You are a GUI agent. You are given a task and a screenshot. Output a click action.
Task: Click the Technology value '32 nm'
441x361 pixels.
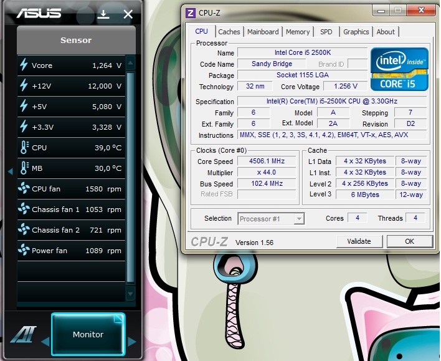coord(255,86)
